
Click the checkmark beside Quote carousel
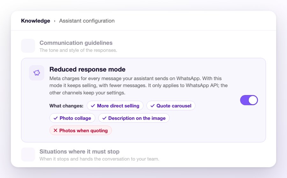pyautogui.click(x=152, y=106)
